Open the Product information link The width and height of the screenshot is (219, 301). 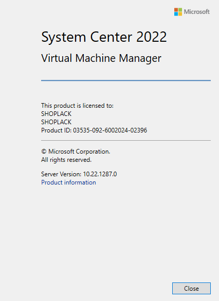click(68, 182)
